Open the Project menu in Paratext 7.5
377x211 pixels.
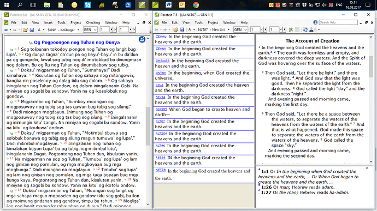(x=213, y=22)
